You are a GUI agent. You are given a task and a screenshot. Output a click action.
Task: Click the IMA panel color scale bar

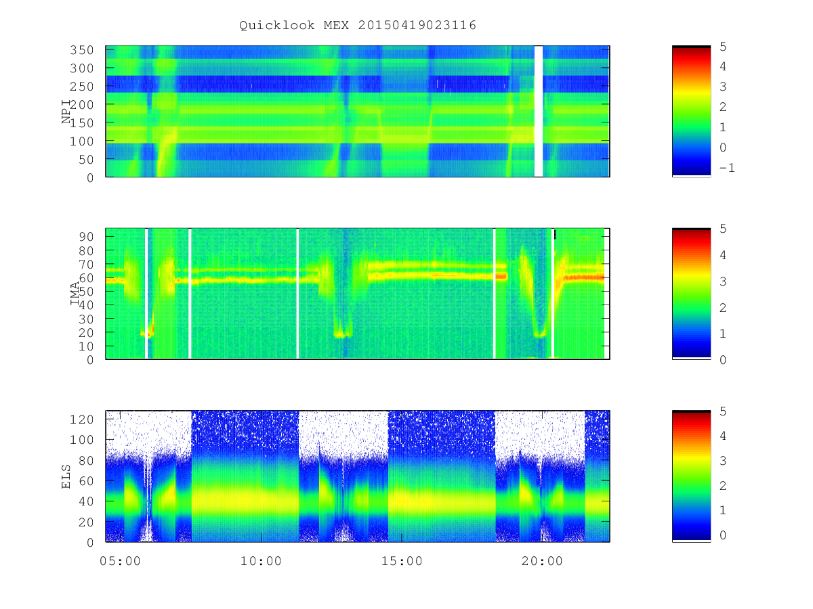tap(691, 294)
